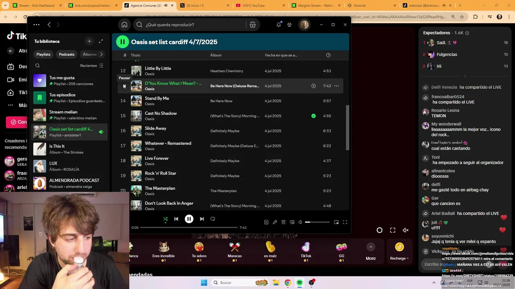Select the Slide Away track row

[x=230, y=131]
